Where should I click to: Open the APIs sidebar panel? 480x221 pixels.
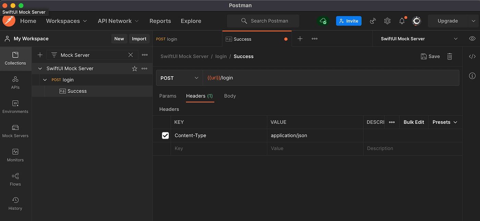click(x=15, y=83)
